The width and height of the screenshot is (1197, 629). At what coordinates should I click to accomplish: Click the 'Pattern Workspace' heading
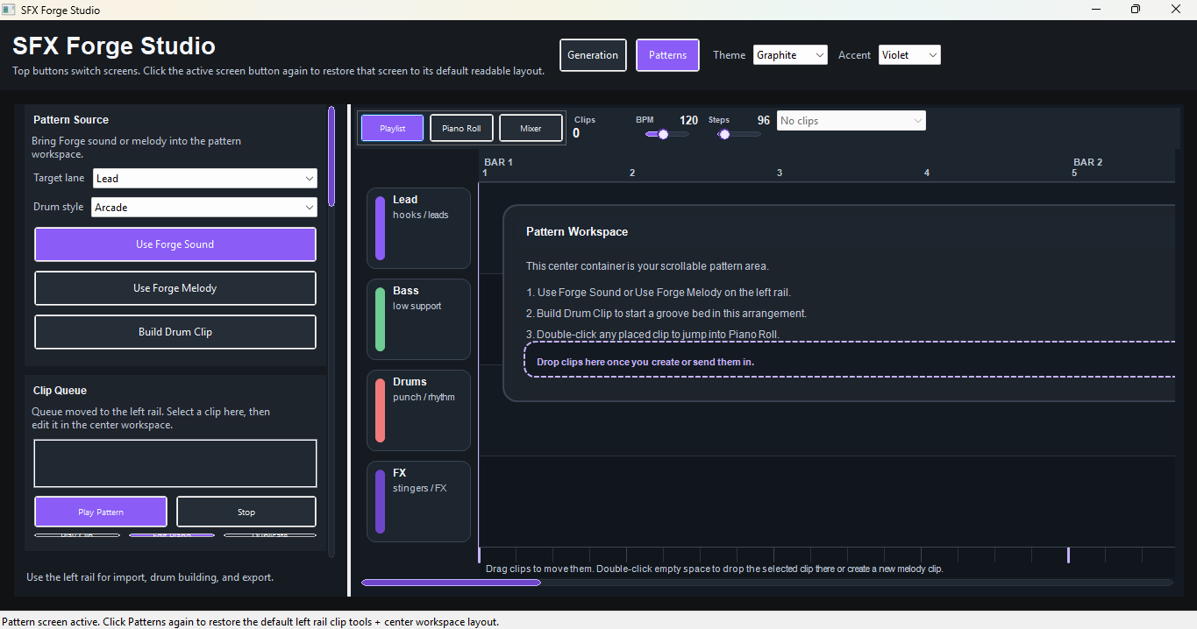tap(577, 232)
